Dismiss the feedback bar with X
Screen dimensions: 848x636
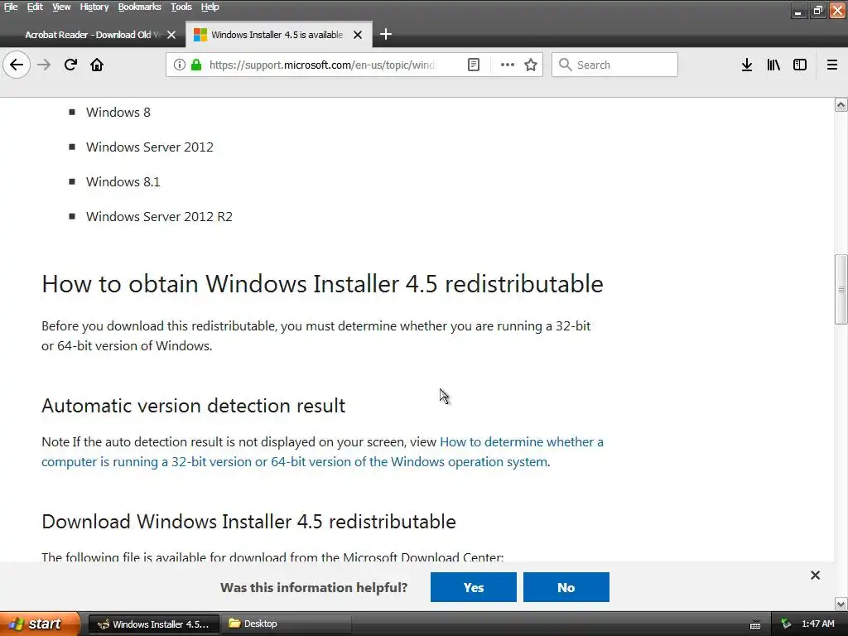click(816, 576)
